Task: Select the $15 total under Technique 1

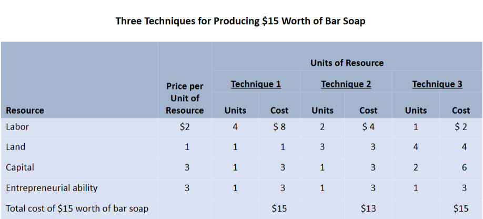Action: tap(279, 208)
